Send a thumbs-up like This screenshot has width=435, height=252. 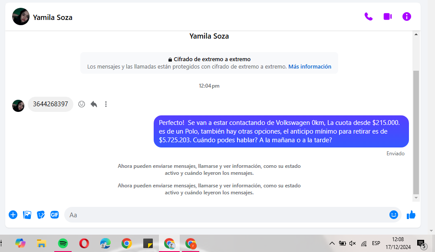click(x=411, y=215)
